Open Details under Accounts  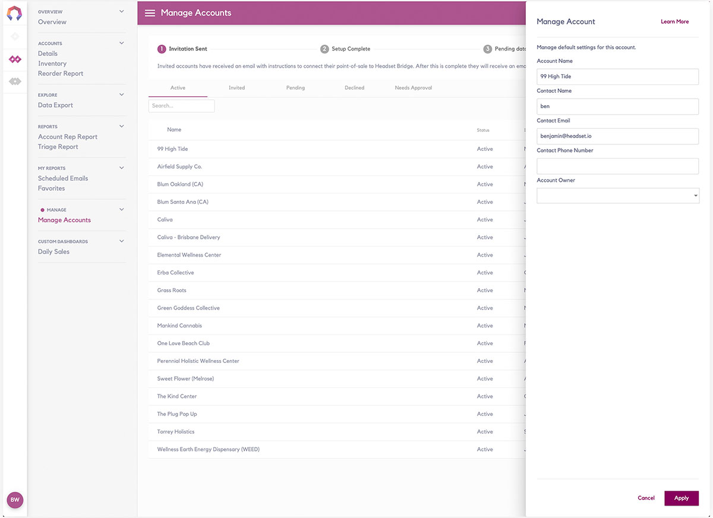[48, 53]
